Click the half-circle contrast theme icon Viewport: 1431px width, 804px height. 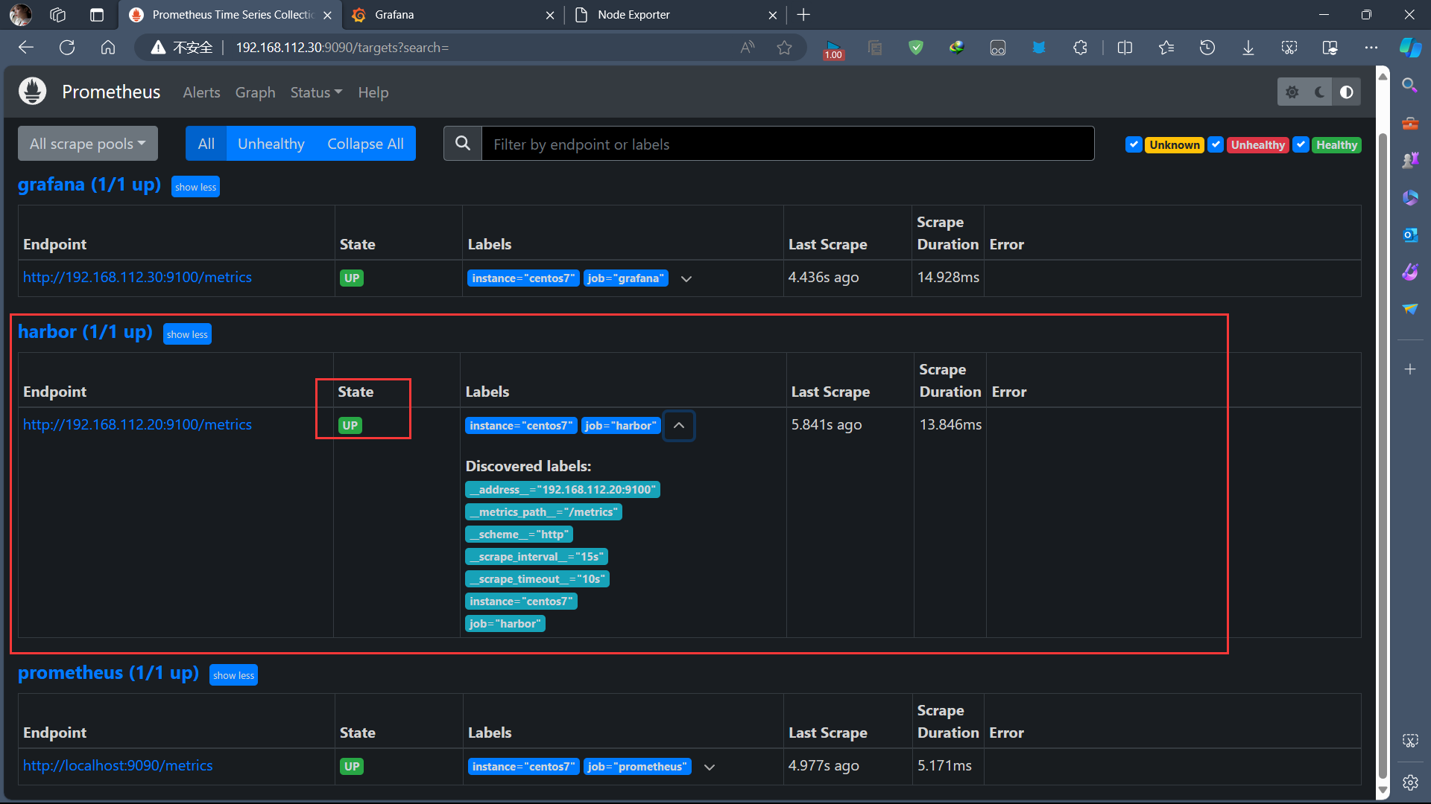click(1346, 92)
